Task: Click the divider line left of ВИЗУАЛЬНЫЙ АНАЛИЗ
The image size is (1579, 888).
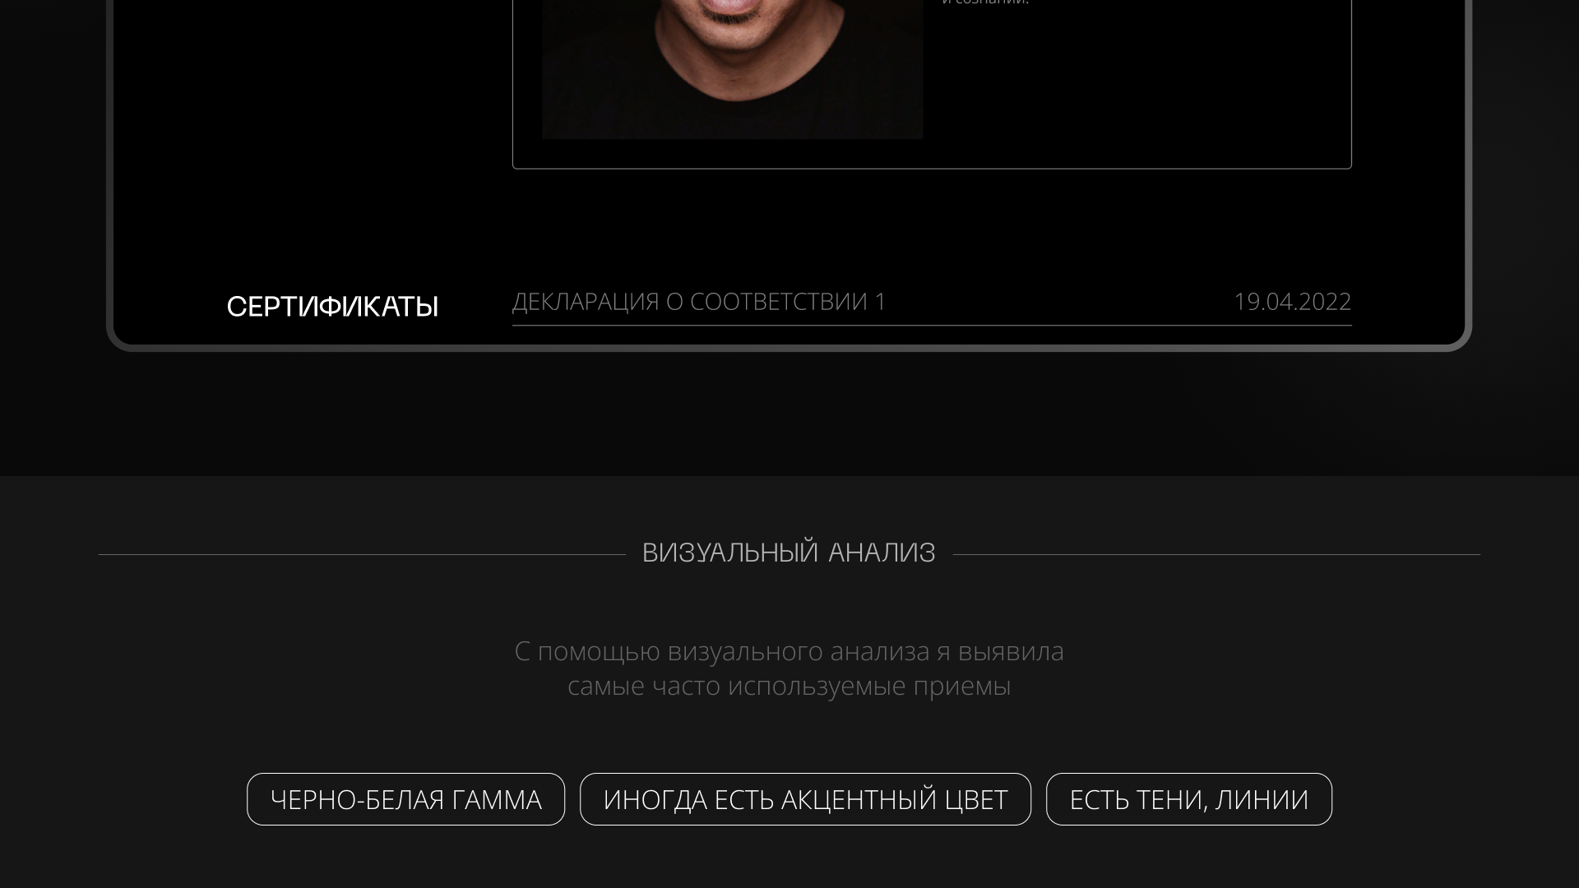Action: [362, 554]
